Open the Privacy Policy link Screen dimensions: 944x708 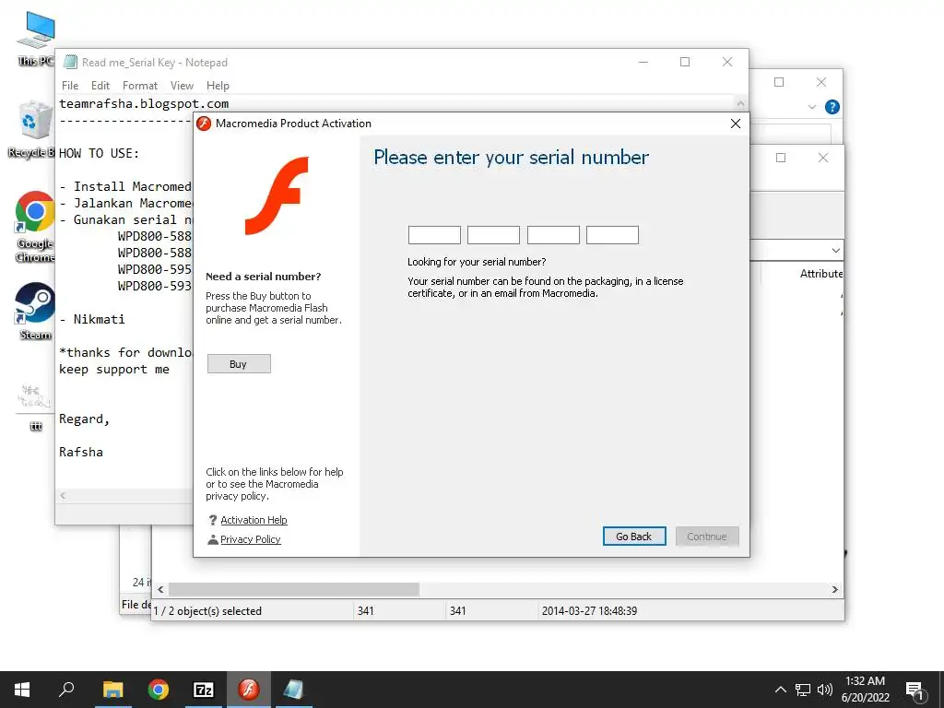click(x=251, y=538)
